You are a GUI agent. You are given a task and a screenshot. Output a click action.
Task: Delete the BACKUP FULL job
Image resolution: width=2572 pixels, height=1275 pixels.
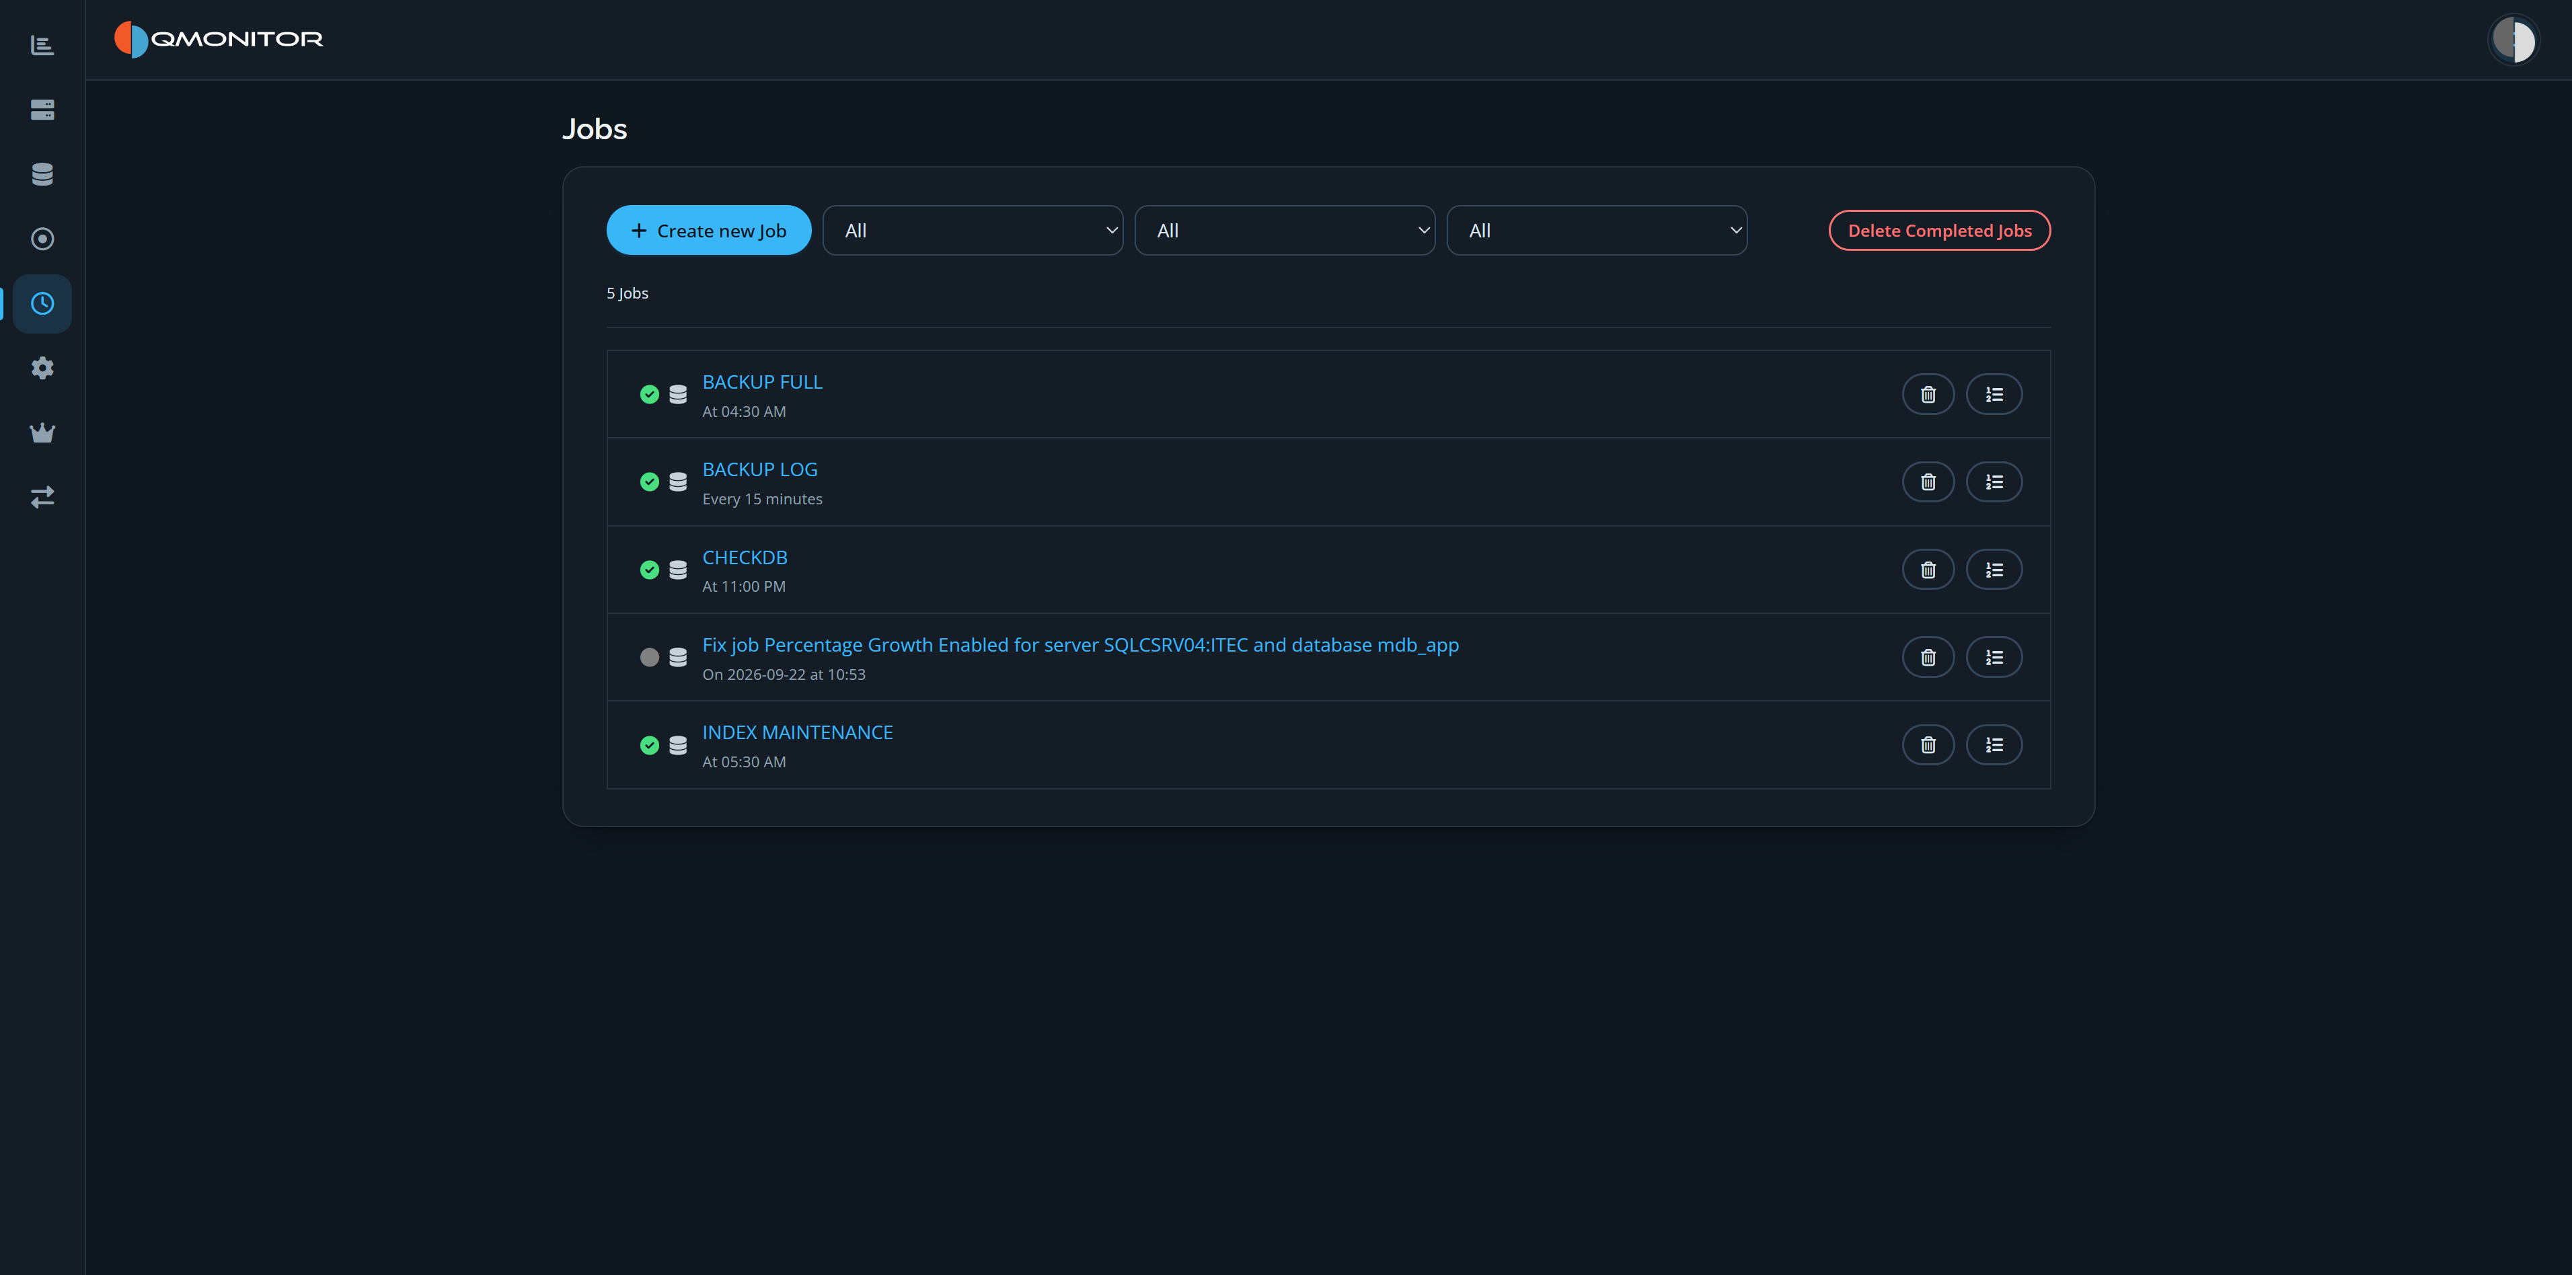(1928, 394)
